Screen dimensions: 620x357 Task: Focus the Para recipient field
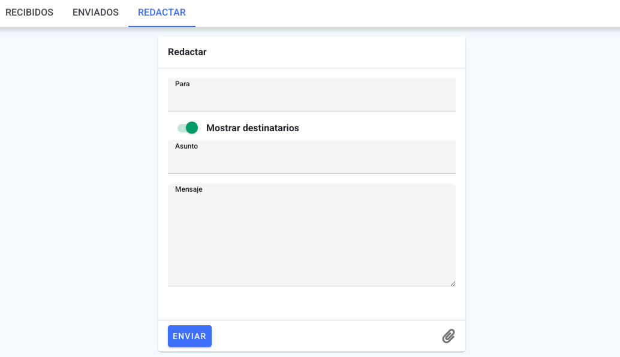[x=312, y=95]
